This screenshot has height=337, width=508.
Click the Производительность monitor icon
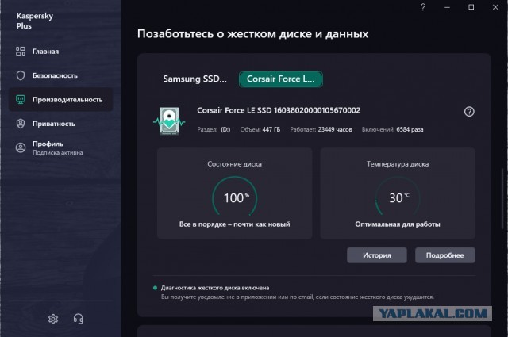click(x=21, y=99)
